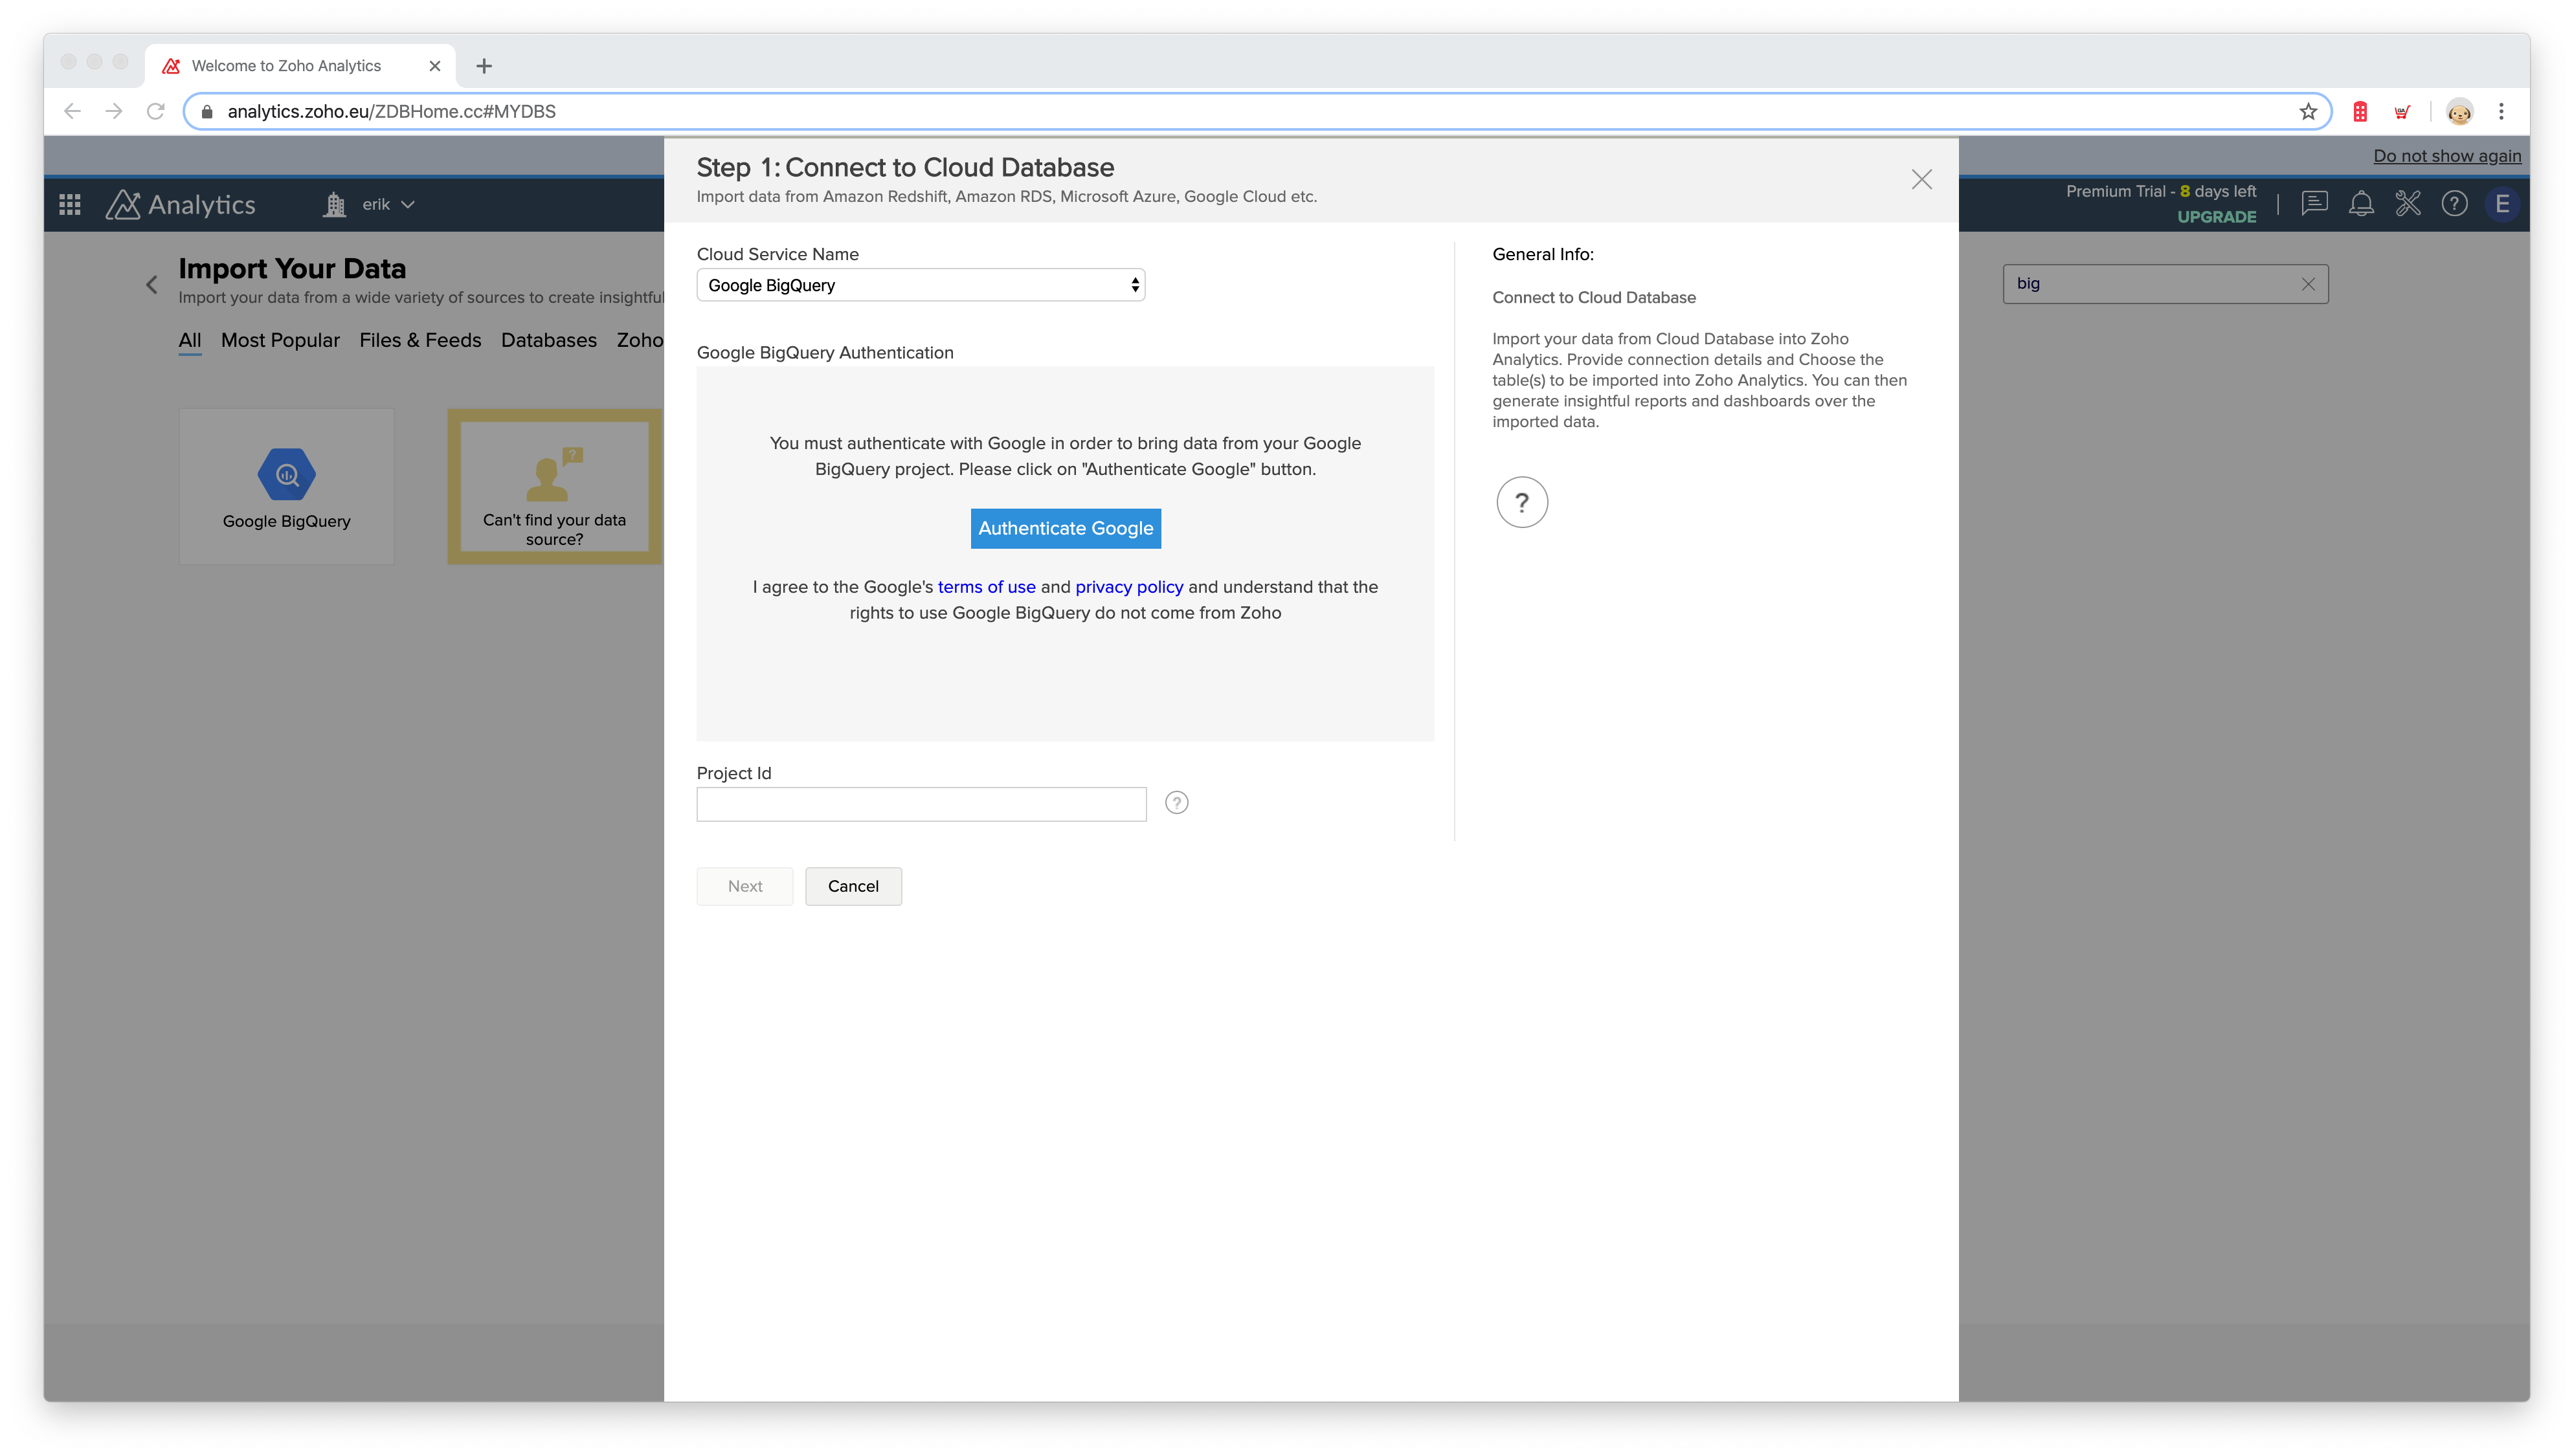Expand the erik organization dropdown
This screenshot has height=1456, width=2574.
click(388, 204)
